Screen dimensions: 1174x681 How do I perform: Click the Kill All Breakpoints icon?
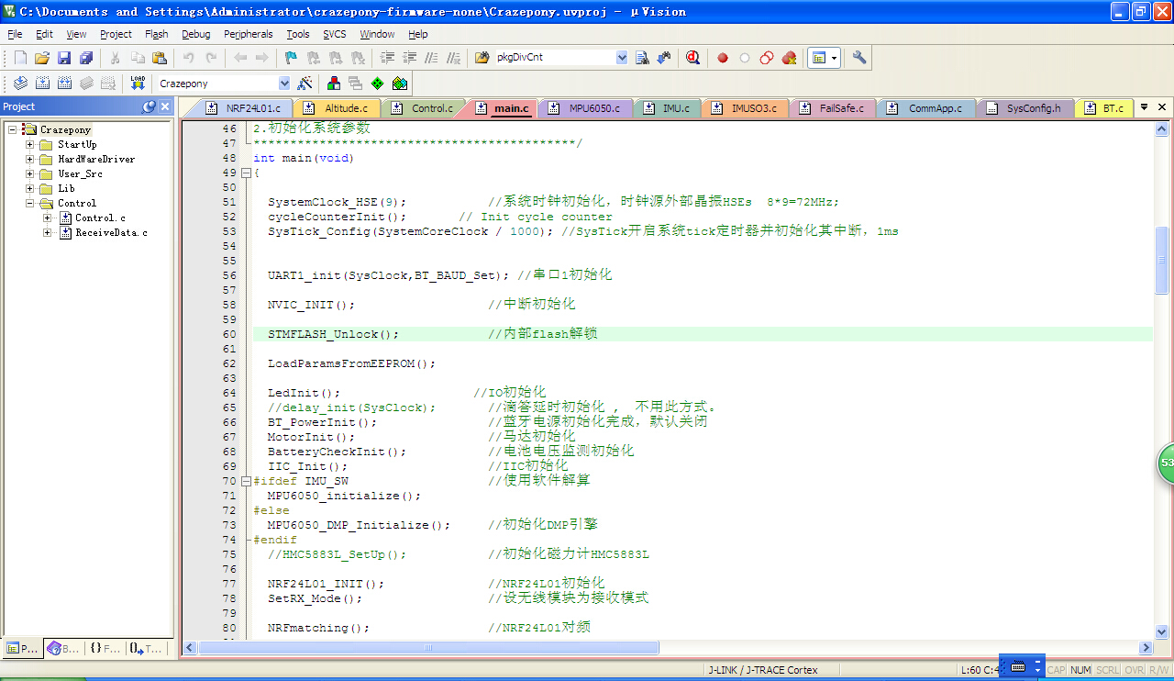tap(789, 58)
